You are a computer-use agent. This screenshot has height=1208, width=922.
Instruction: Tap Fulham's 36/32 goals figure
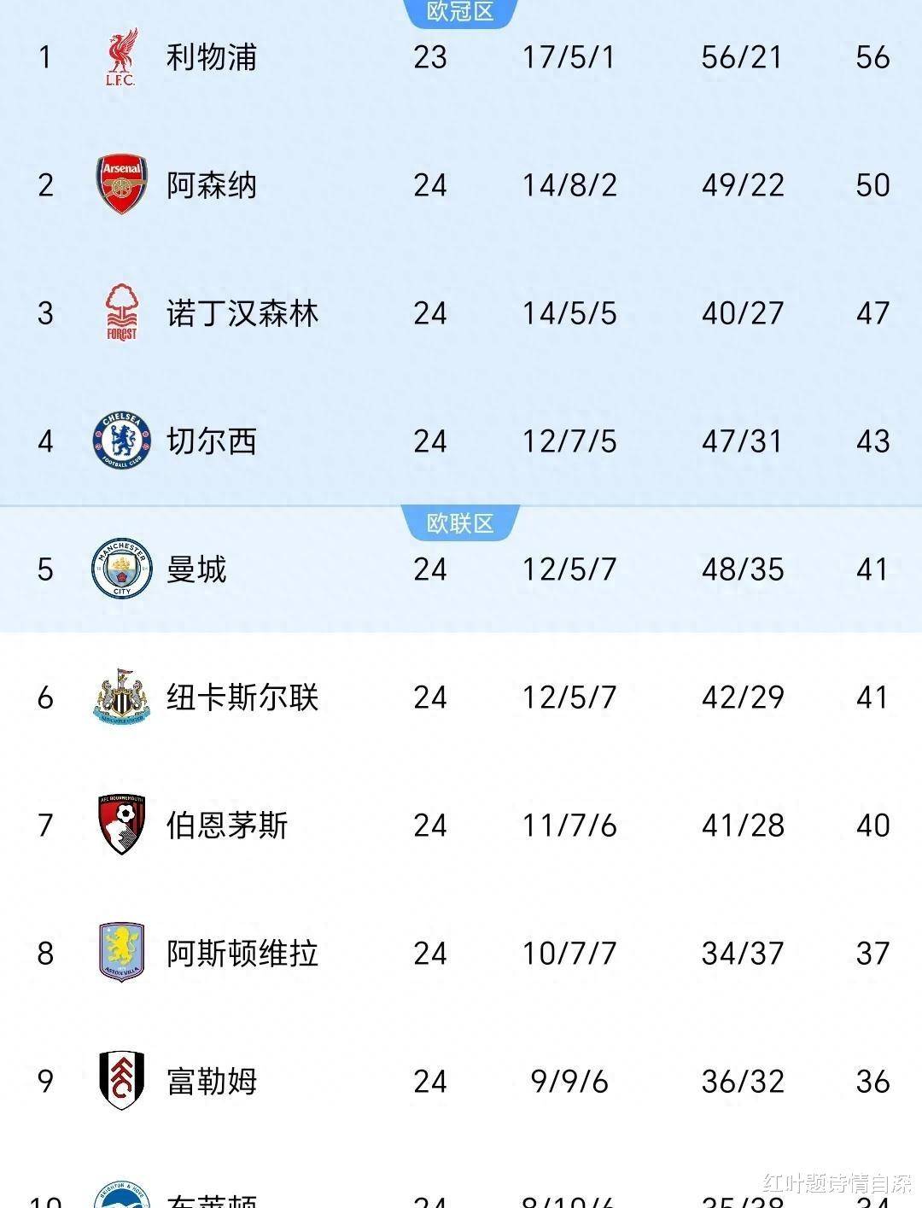(x=743, y=1082)
